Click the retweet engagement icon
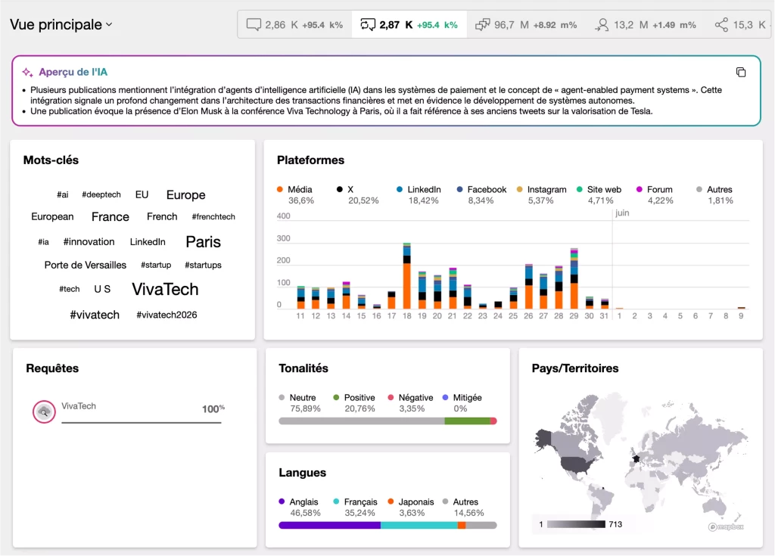The image size is (775, 556). (x=368, y=25)
